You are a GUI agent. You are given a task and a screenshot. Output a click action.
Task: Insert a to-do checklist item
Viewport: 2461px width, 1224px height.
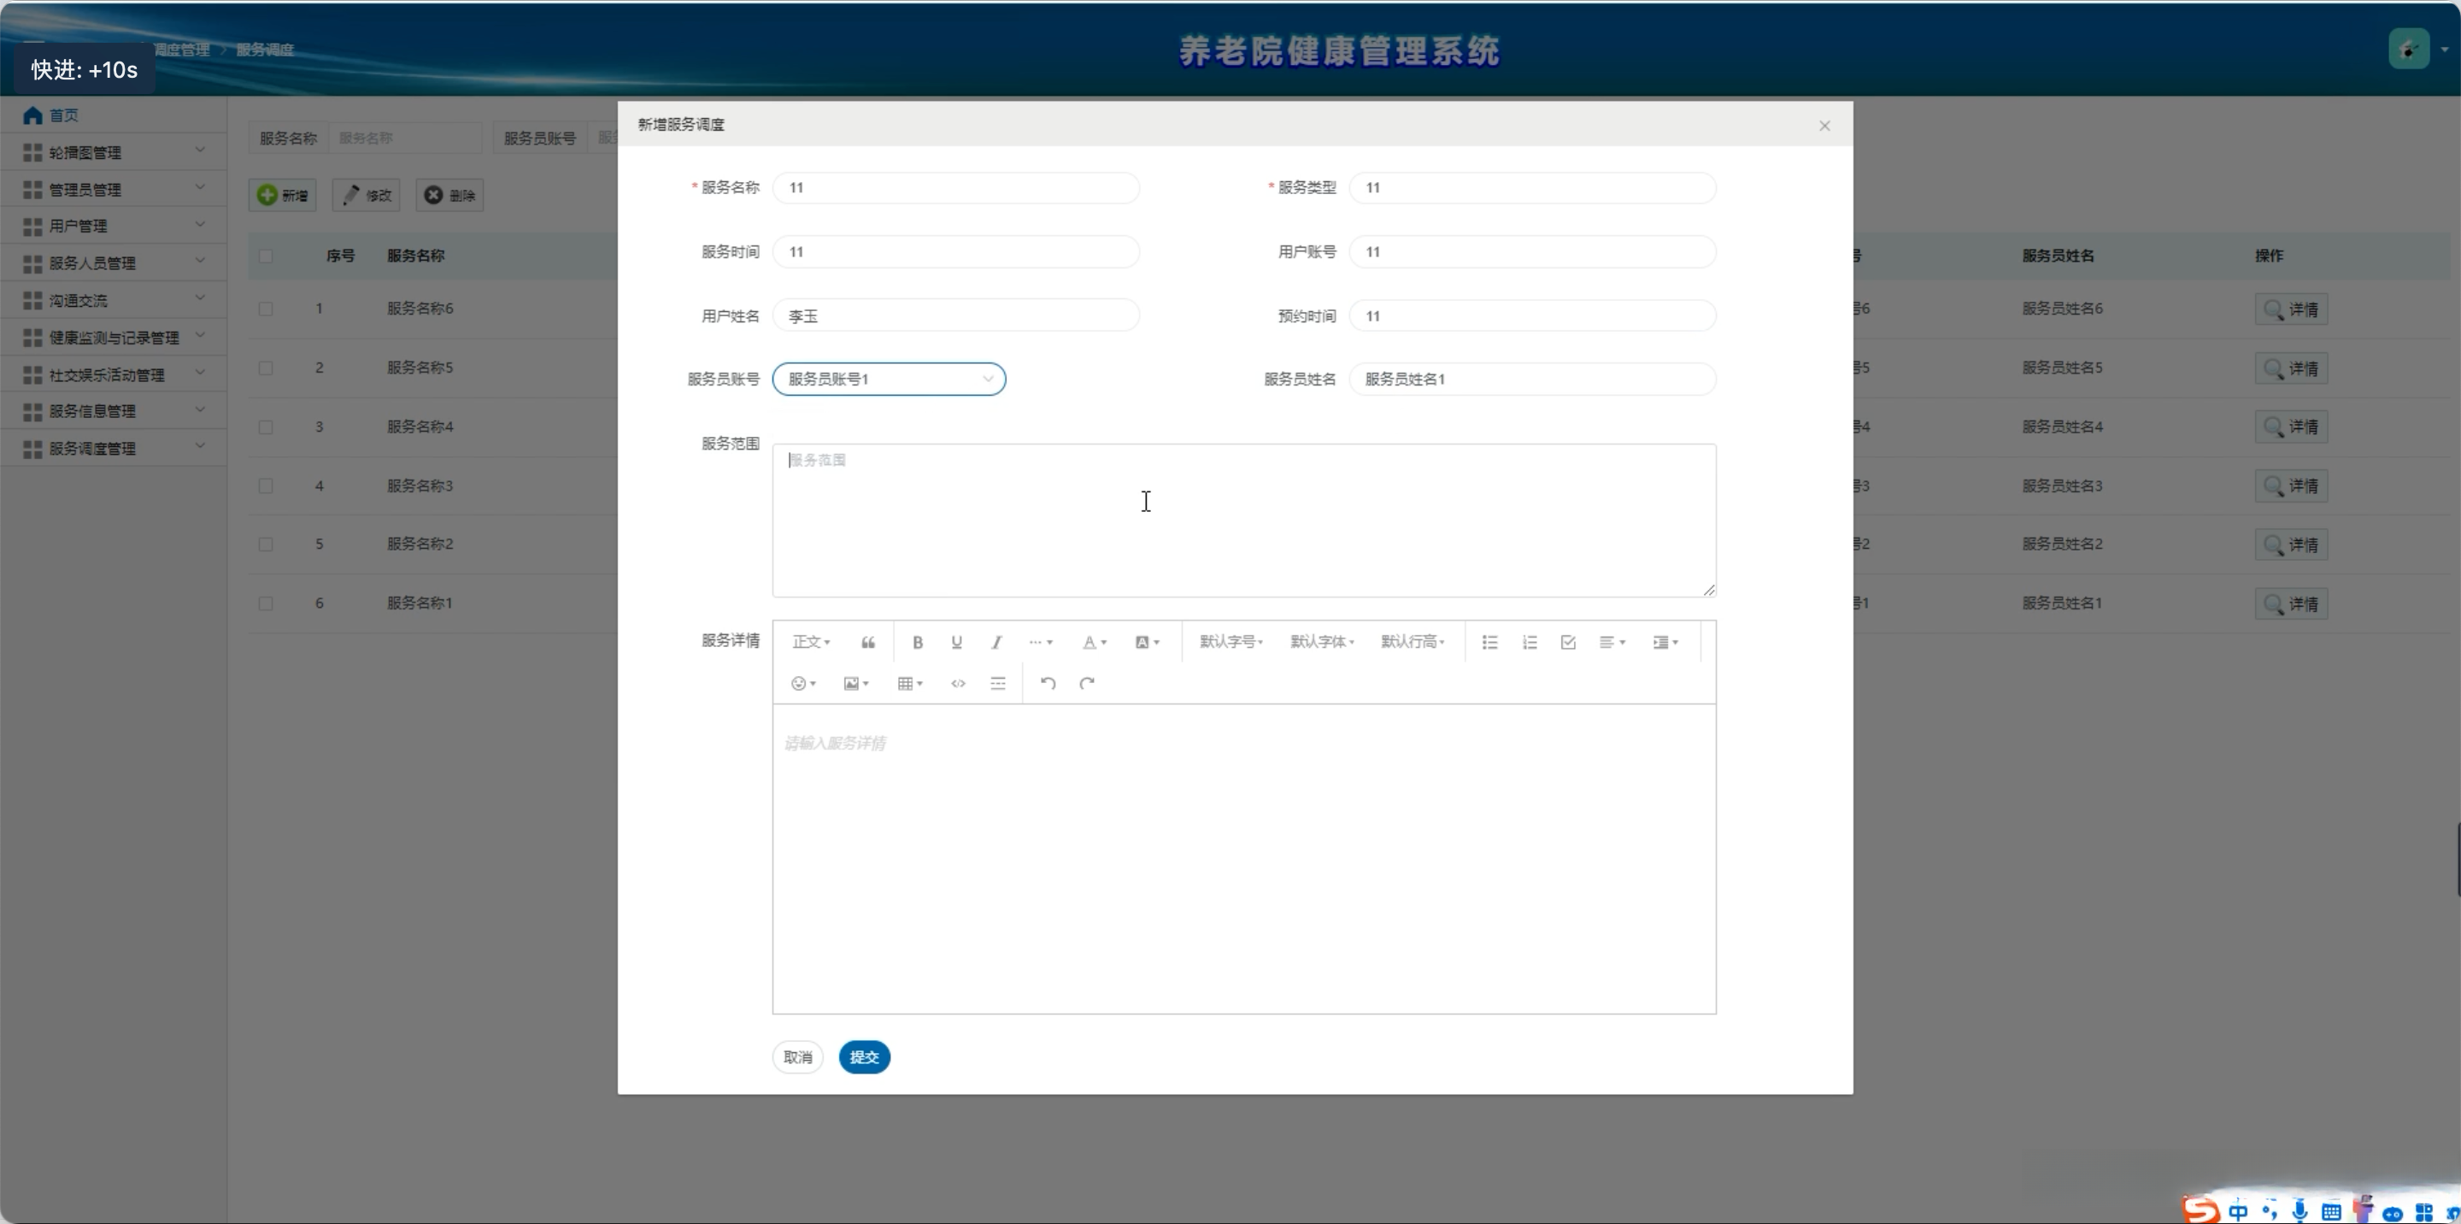pos(1568,642)
